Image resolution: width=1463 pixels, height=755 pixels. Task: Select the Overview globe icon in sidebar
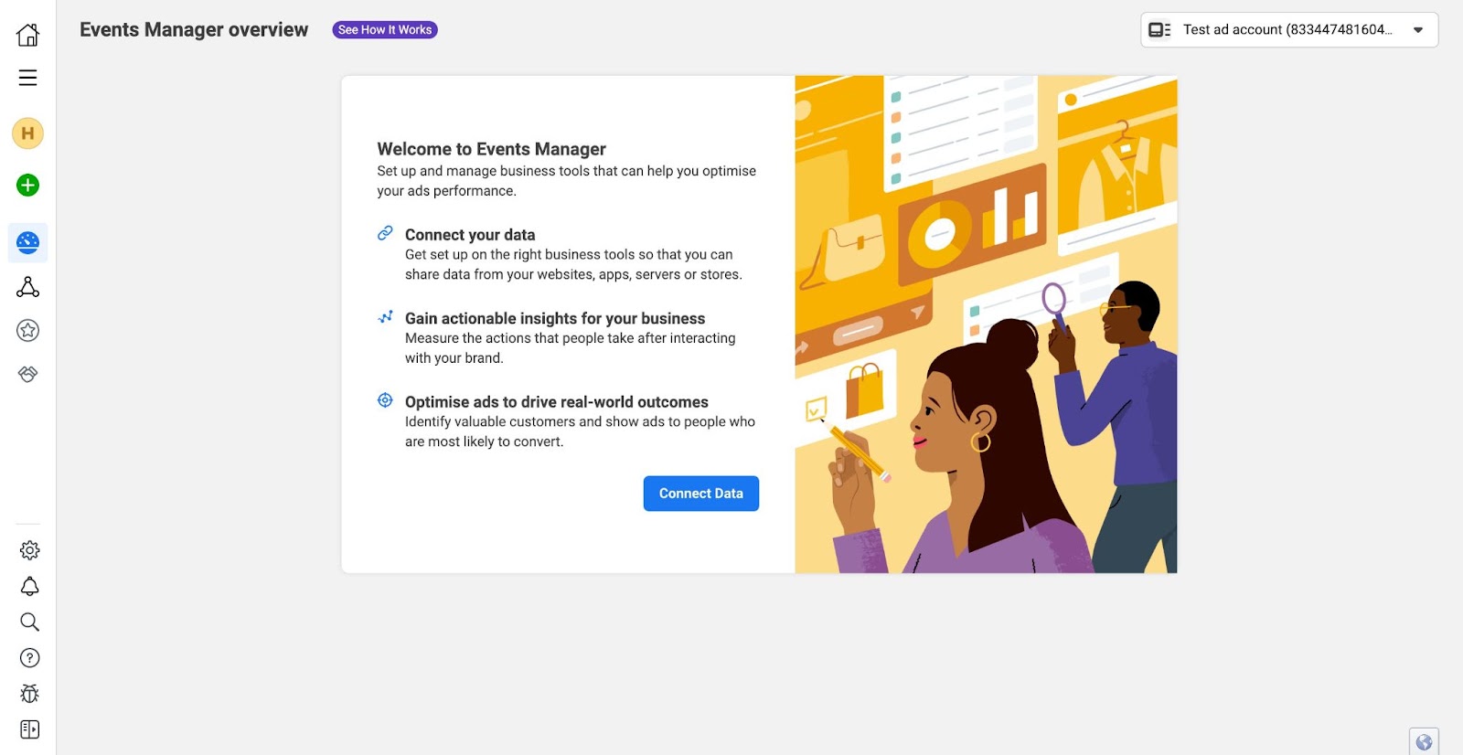click(28, 243)
